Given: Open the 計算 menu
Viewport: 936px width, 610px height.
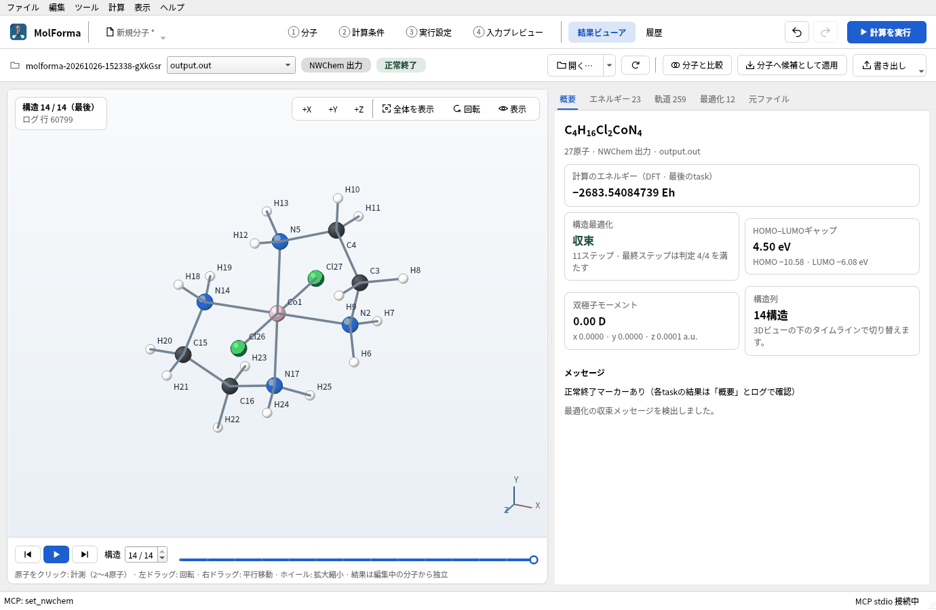Looking at the screenshot, I should pyautogui.click(x=117, y=7).
